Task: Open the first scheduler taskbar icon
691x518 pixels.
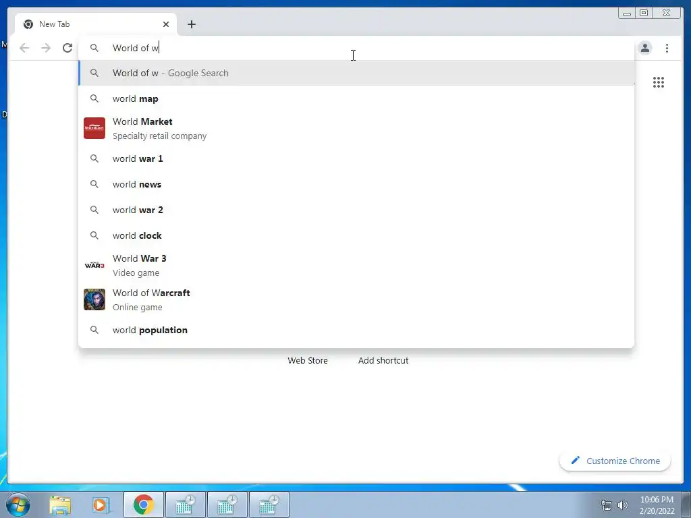Action: coord(186,505)
